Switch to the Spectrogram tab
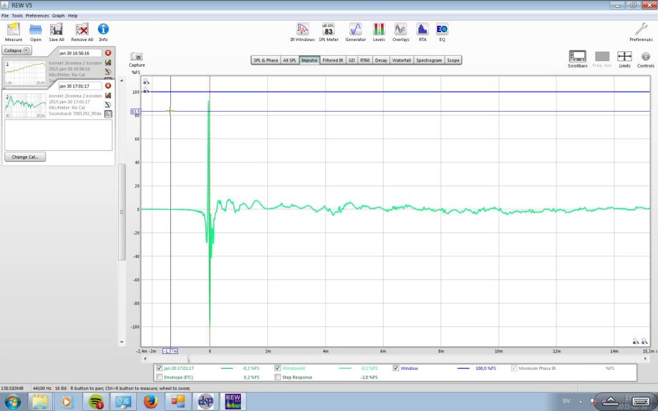The width and height of the screenshot is (658, 411). 429,60
